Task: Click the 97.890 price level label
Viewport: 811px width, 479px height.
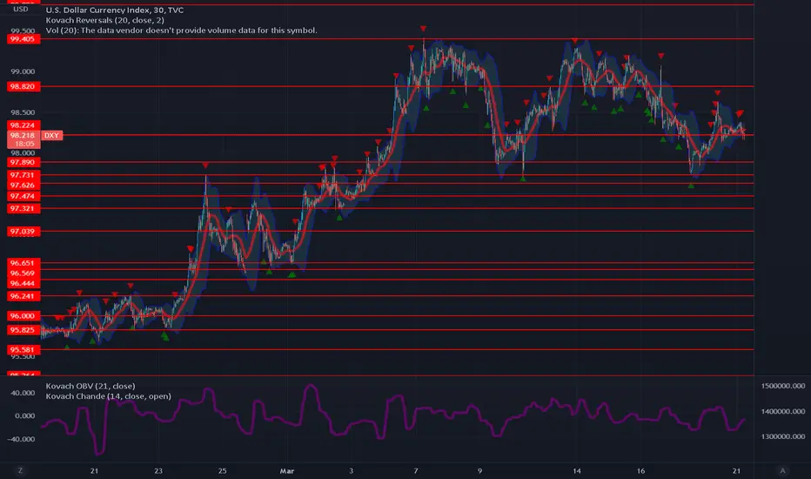Action: pos(23,162)
